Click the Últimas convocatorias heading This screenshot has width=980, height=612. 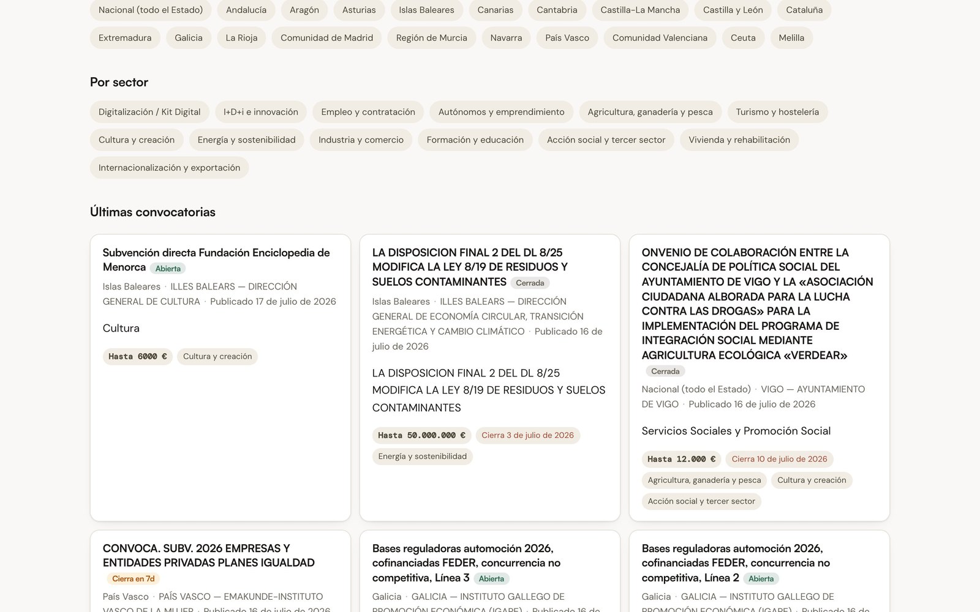pos(153,212)
